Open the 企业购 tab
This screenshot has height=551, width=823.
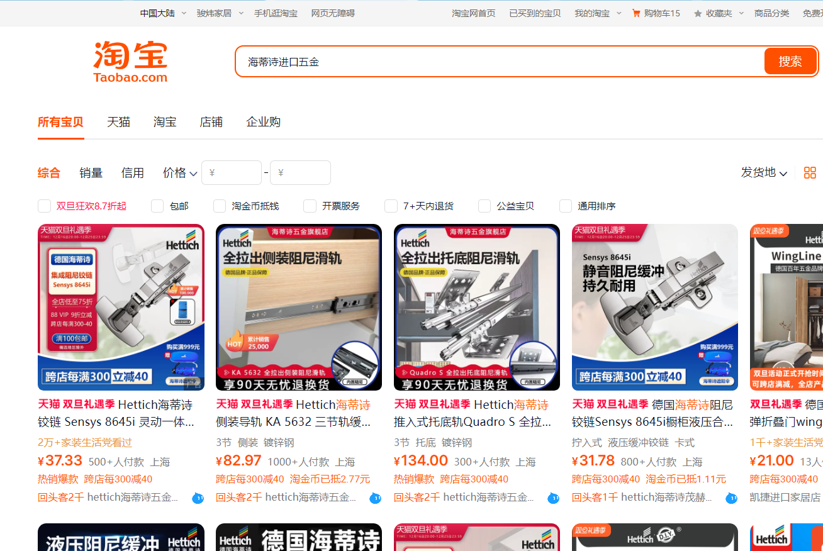[x=264, y=122]
